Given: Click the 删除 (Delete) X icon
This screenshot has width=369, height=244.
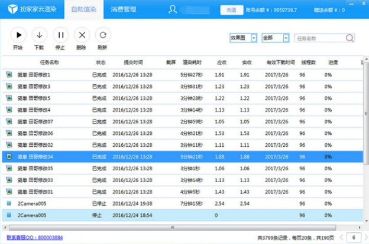Looking at the screenshot, I should pyautogui.click(x=82, y=35).
